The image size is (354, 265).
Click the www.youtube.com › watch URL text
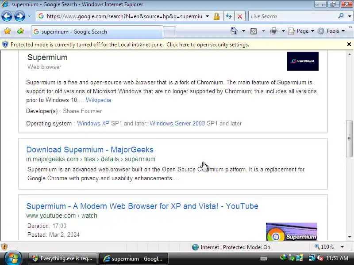[x=62, y=216]
